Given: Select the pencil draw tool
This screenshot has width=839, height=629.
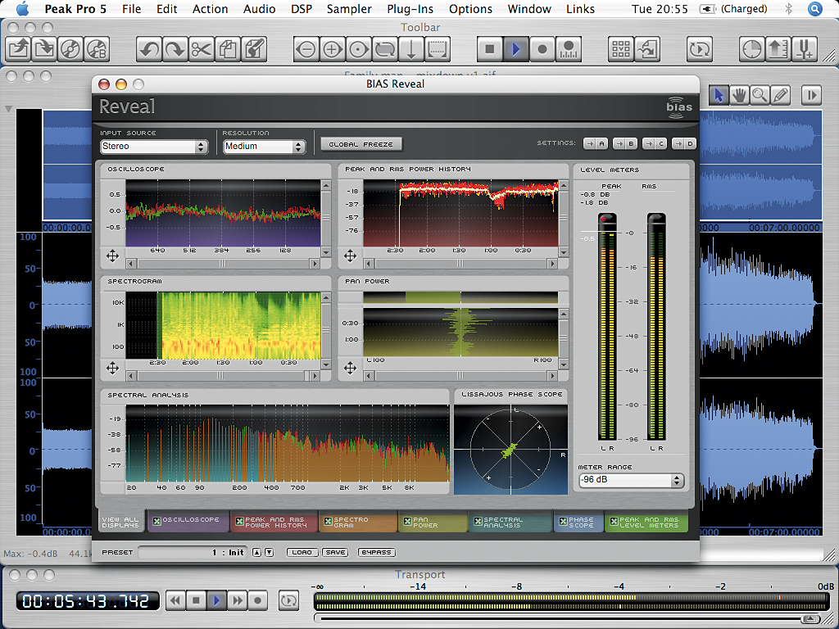Looking at the screenshot, I should [780, 95].
